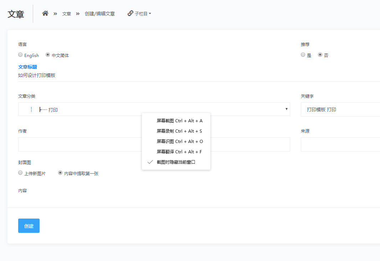Viewport: 380px width, 261px height.
Task: Click the link icon beside 子栏目
Action: [x=130, y=14]
